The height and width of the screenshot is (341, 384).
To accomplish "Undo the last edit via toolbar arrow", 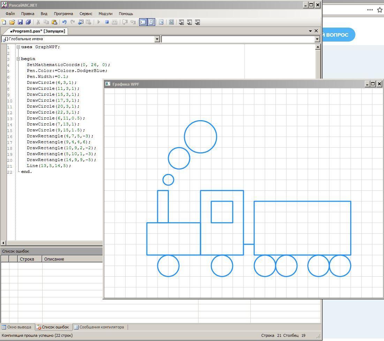I will click(x=64, y=22).
